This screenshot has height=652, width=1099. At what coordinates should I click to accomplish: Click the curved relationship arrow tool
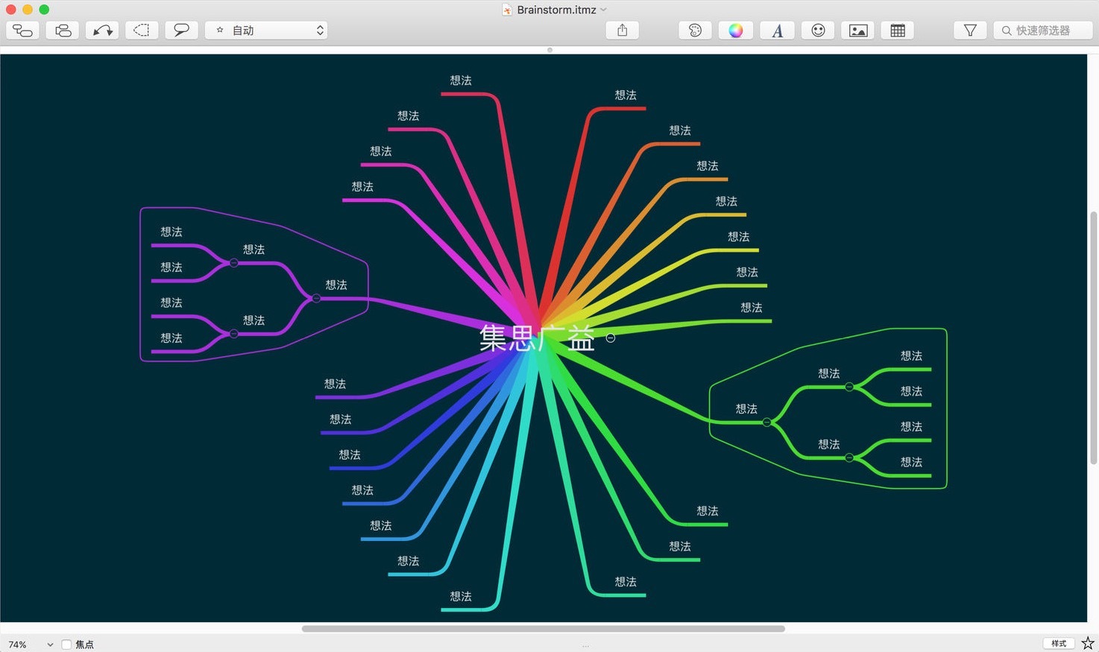pyautogui.click(x=102, y=31)
